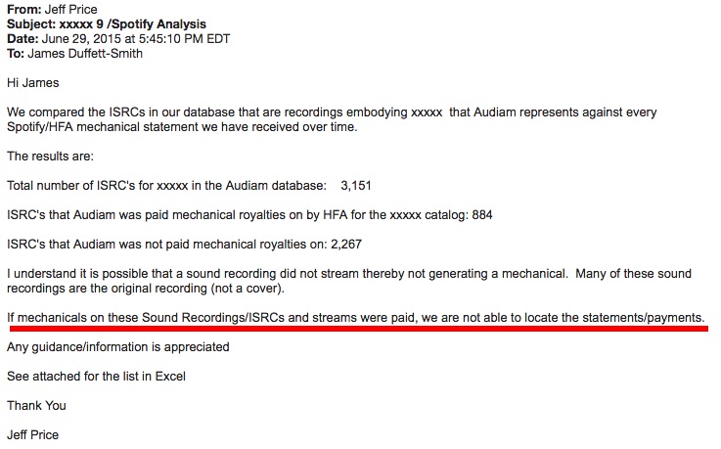The image size is (721, 449).
Task: Click the number 3,151 in the email
Action: (356, 186)
